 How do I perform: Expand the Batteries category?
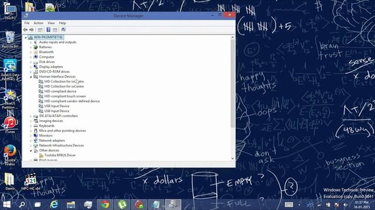tap(31, 47)
